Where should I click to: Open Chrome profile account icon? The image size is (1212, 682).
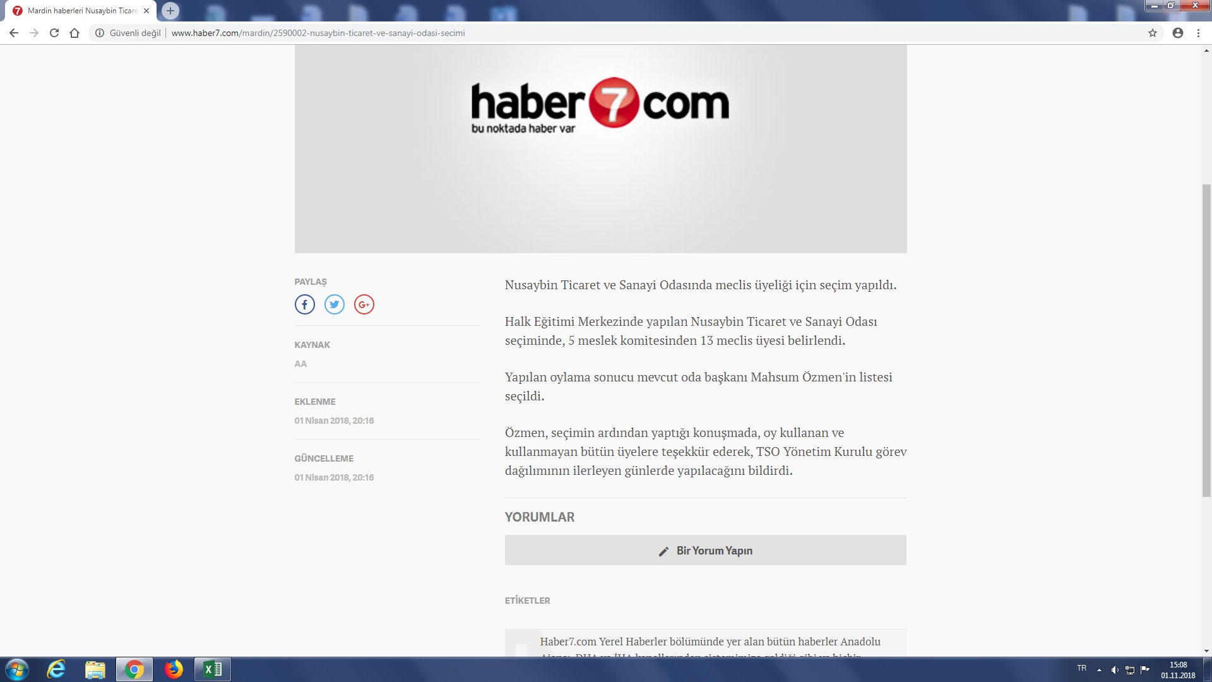pos(1178,33)
